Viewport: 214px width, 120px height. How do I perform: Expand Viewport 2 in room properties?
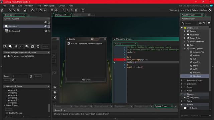tap(6, 90)
